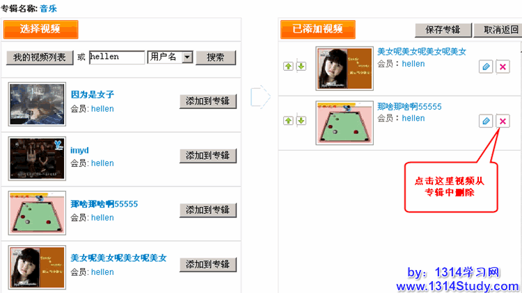Delete the 美女呢 video from the album
Image resolution: width=522 pixels, height=293 pixels.
[x=503, y=67]
